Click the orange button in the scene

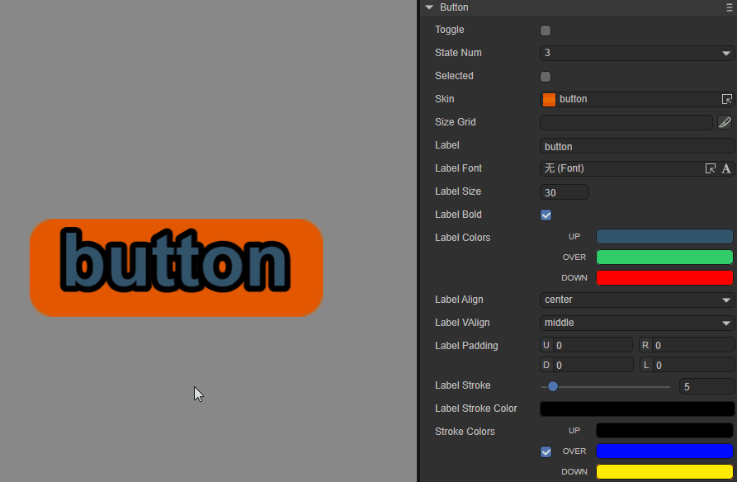click(176, 267)
